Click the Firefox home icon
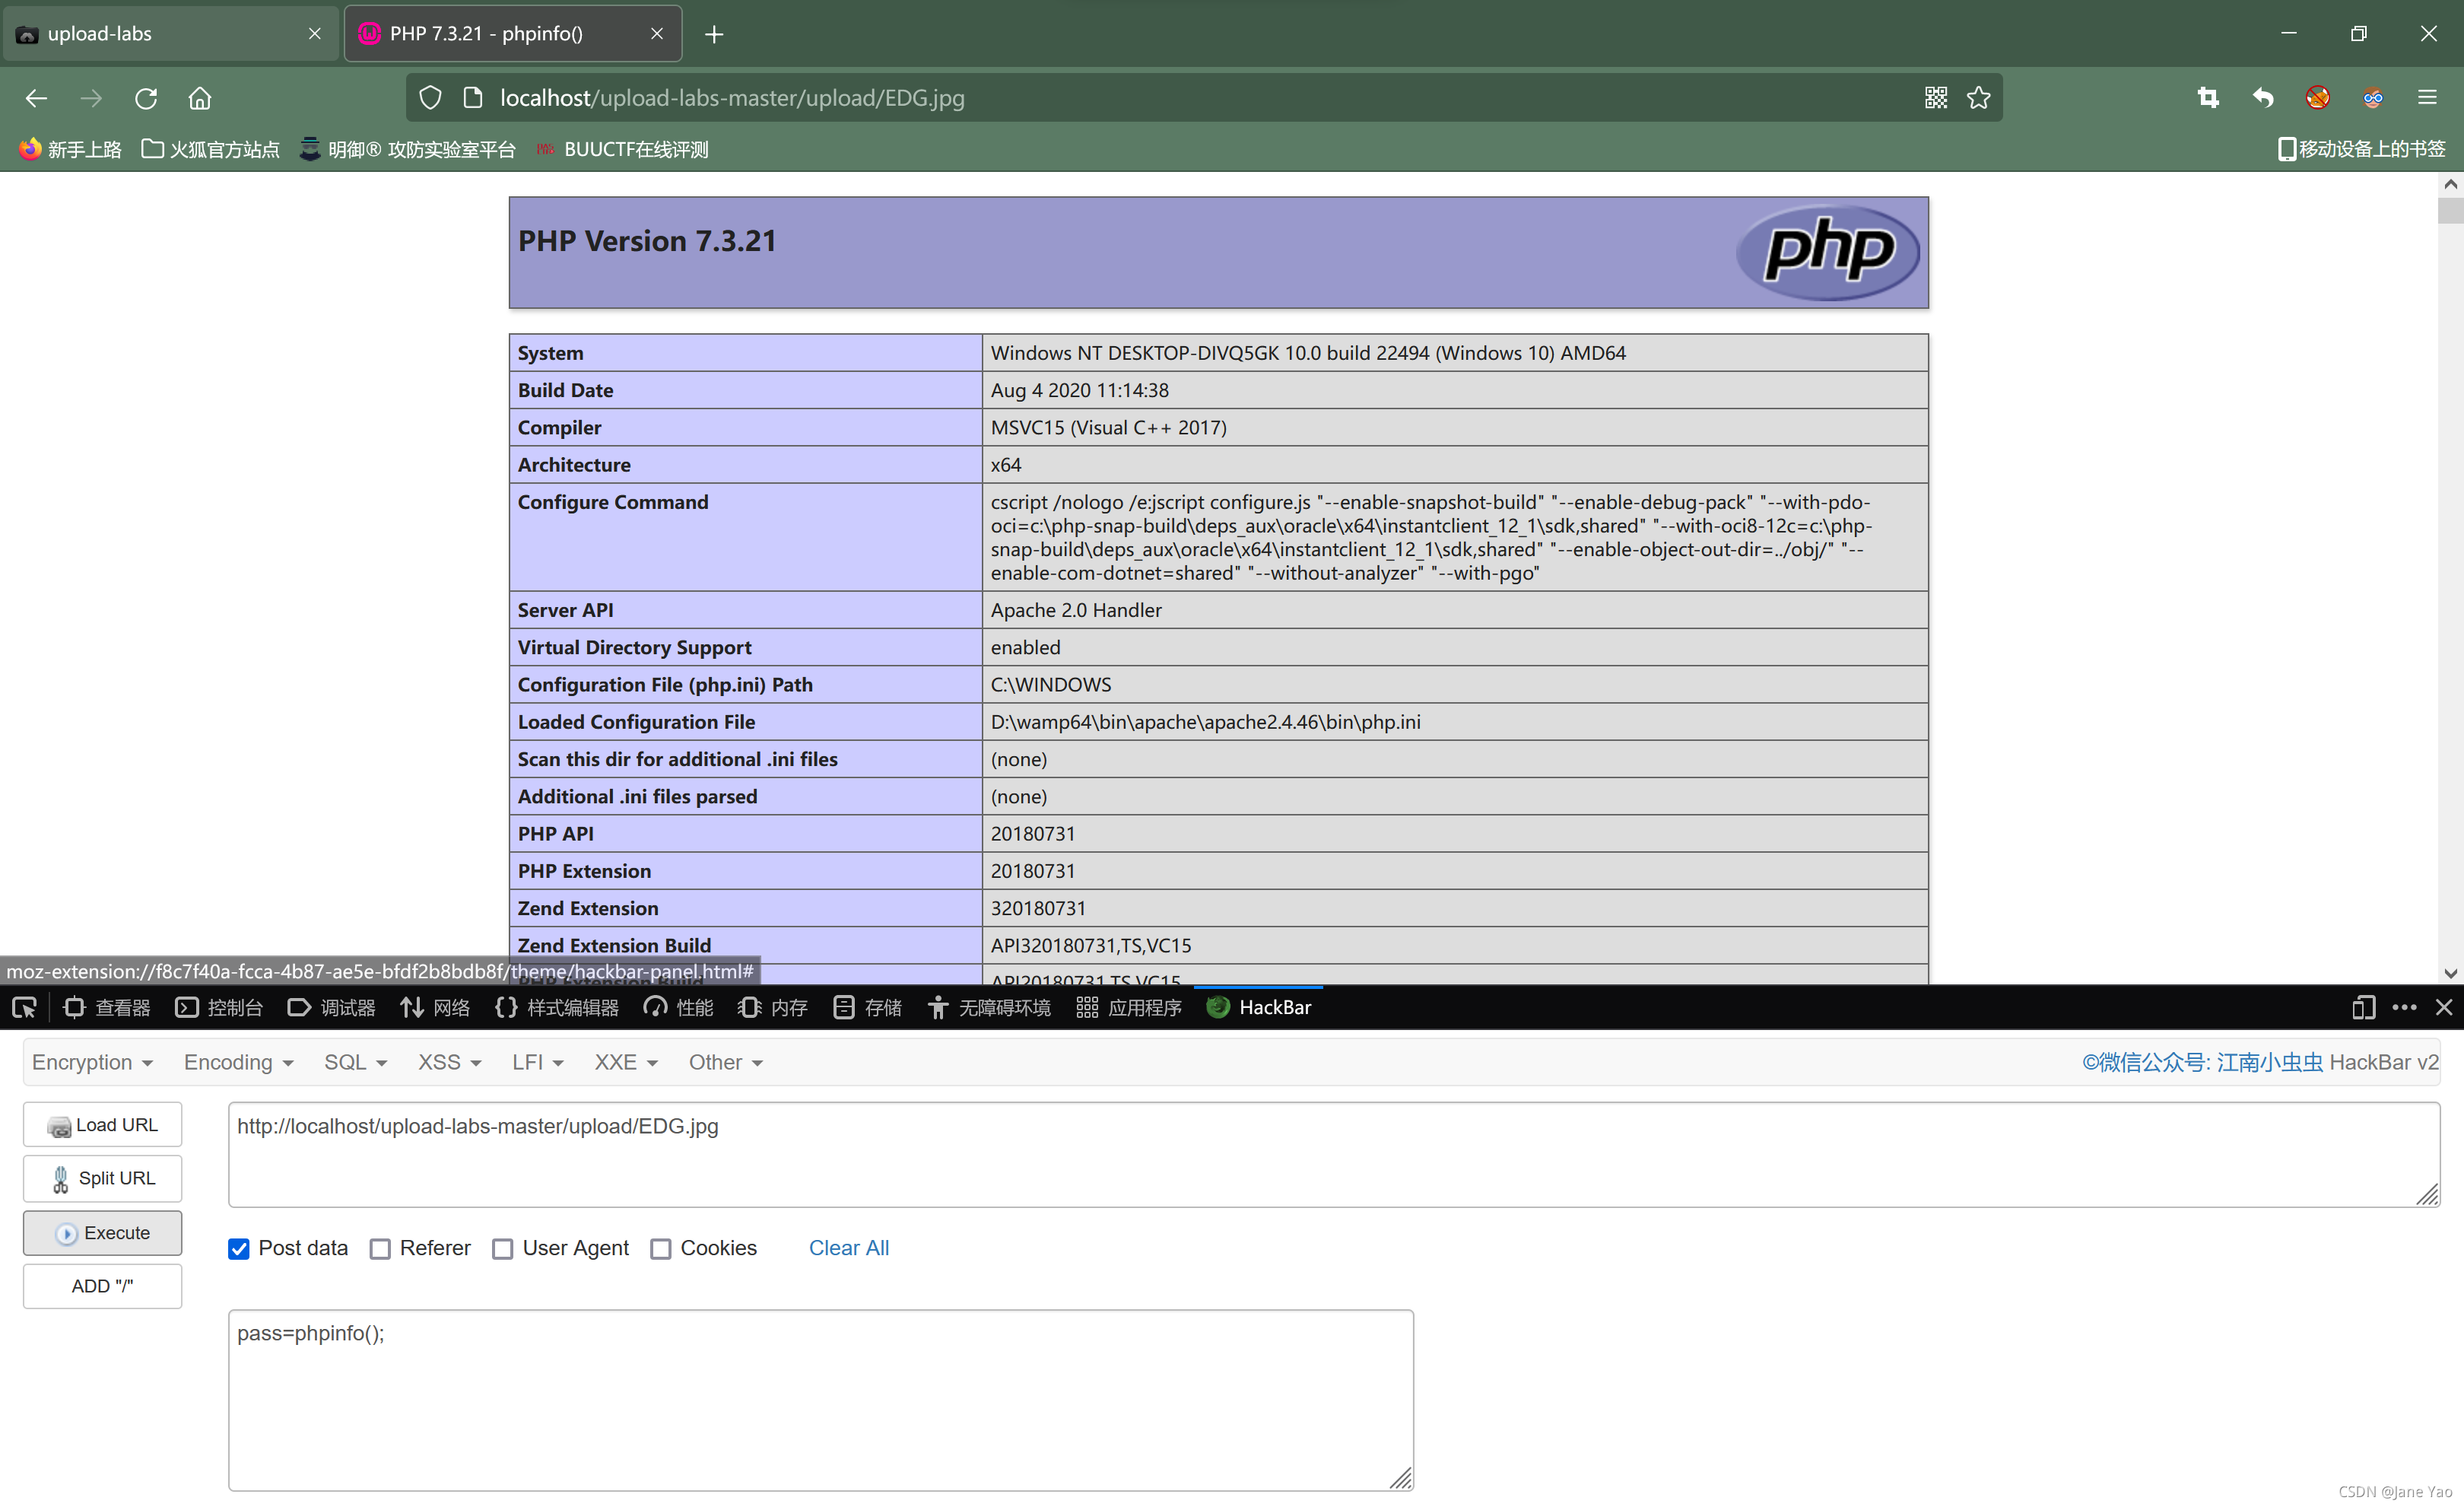2464x1507 pixels. point(200,98)
